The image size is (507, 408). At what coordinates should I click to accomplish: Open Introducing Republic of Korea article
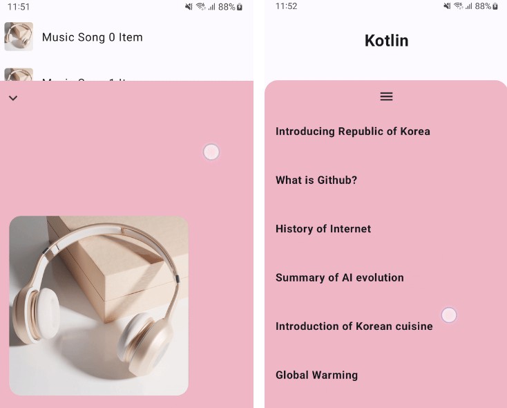pos(353,131)
